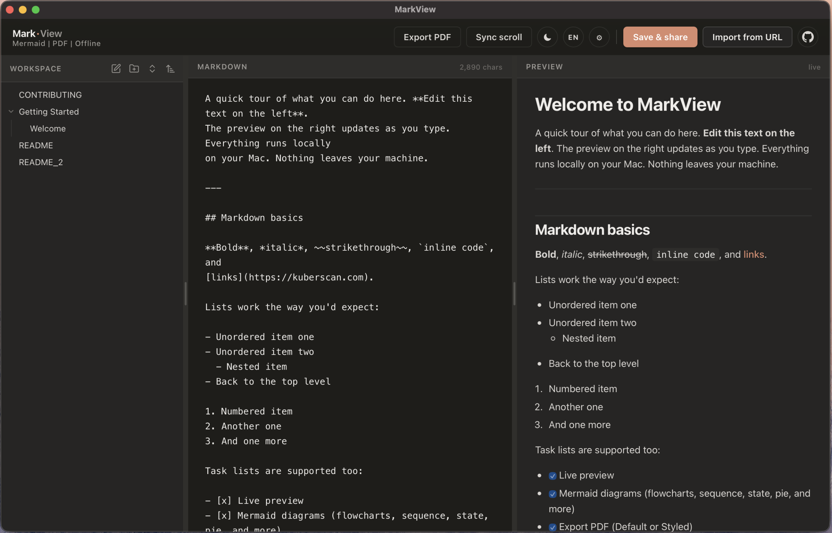This screenshot has height=533, width=832.
Task: Click the divider handle between editor and preview
Action: coord(514,293)
